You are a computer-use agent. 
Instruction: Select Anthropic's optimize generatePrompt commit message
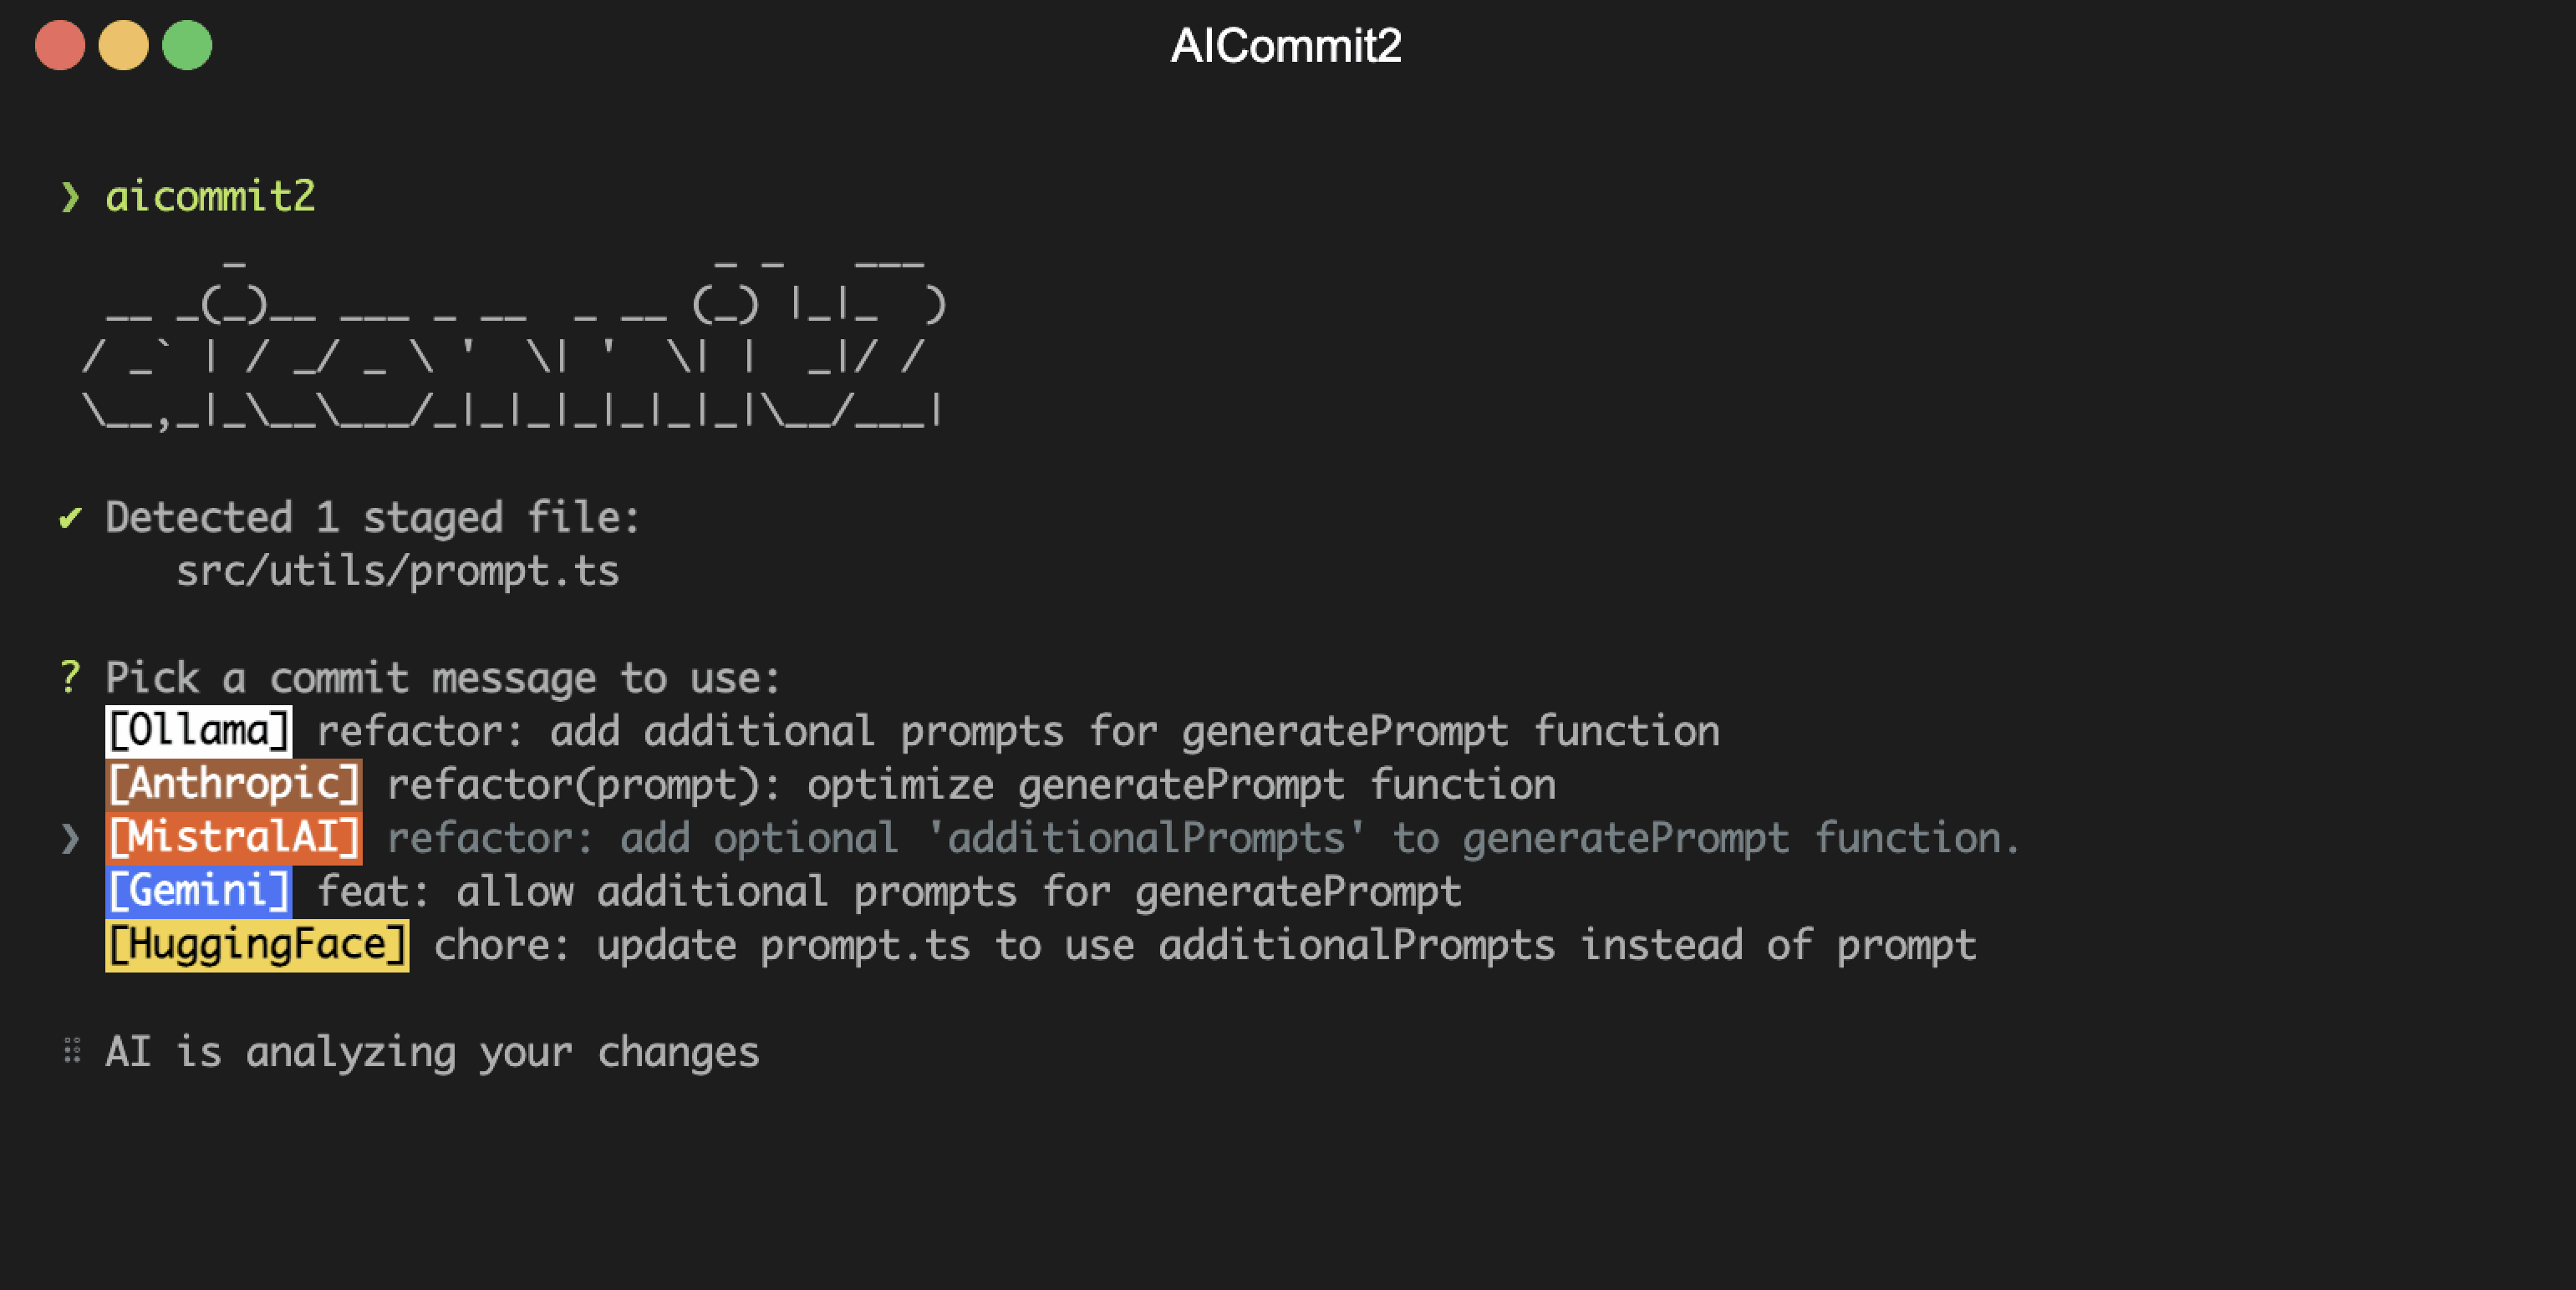coord(971,785)
